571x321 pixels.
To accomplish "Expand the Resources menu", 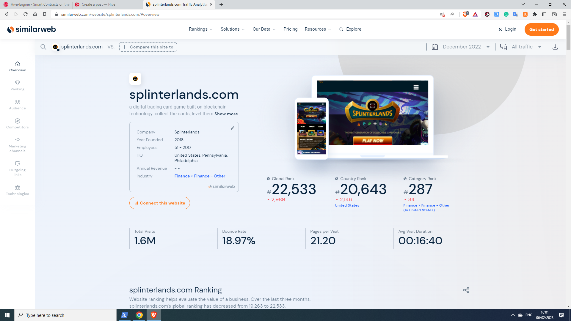I will [x=318, y=29].
